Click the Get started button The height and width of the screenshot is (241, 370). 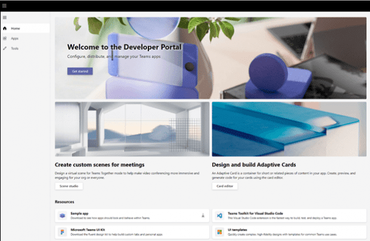[80, 71]
